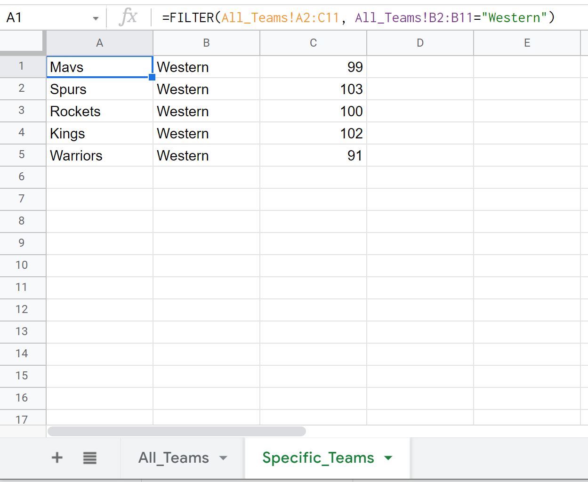Click the horizontal scrollbar thumb

click(177, 431)
